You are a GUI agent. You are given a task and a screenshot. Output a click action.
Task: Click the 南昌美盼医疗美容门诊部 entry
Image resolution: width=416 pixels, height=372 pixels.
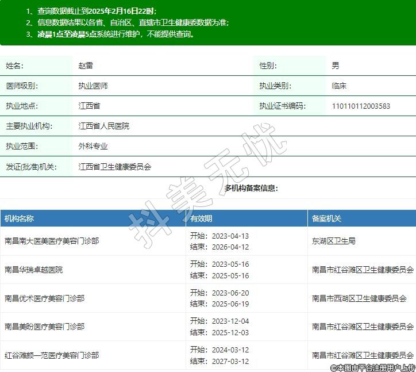(45, 327)
